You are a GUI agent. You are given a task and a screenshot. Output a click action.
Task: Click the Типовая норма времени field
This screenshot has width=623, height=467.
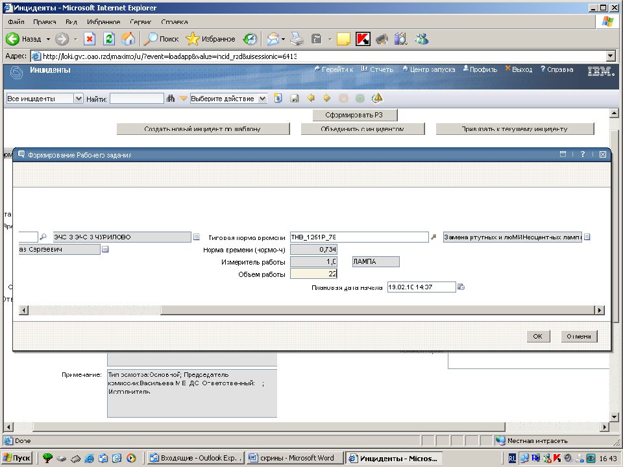coord(359,237)
